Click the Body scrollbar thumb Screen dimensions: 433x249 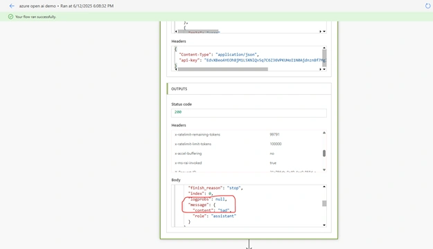[324, 203]
